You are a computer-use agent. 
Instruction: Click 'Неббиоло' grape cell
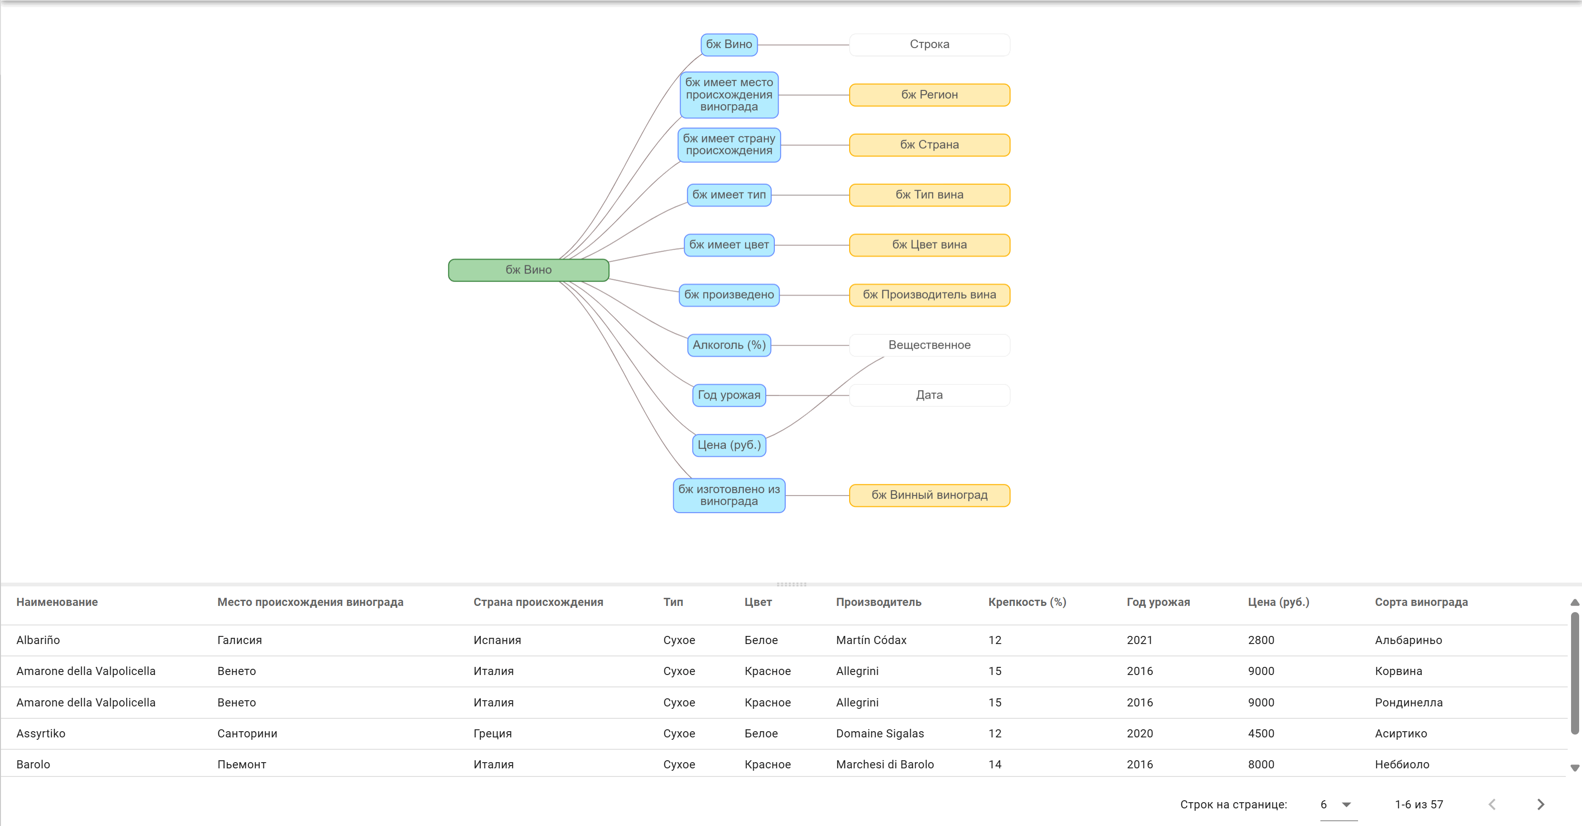(x=1402, y=765)
